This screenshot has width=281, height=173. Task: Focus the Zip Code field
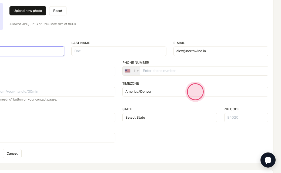point(246,118)
